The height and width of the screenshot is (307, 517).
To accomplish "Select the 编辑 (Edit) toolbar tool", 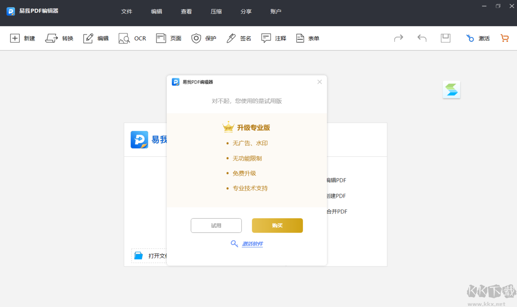I will point(96,38).
